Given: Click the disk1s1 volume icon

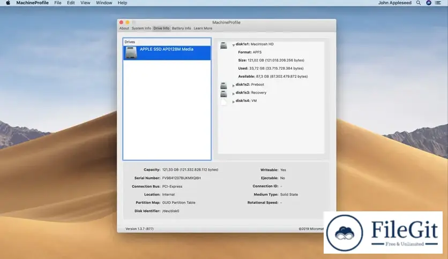Looking at the screenshot, I should click(223, 45).
